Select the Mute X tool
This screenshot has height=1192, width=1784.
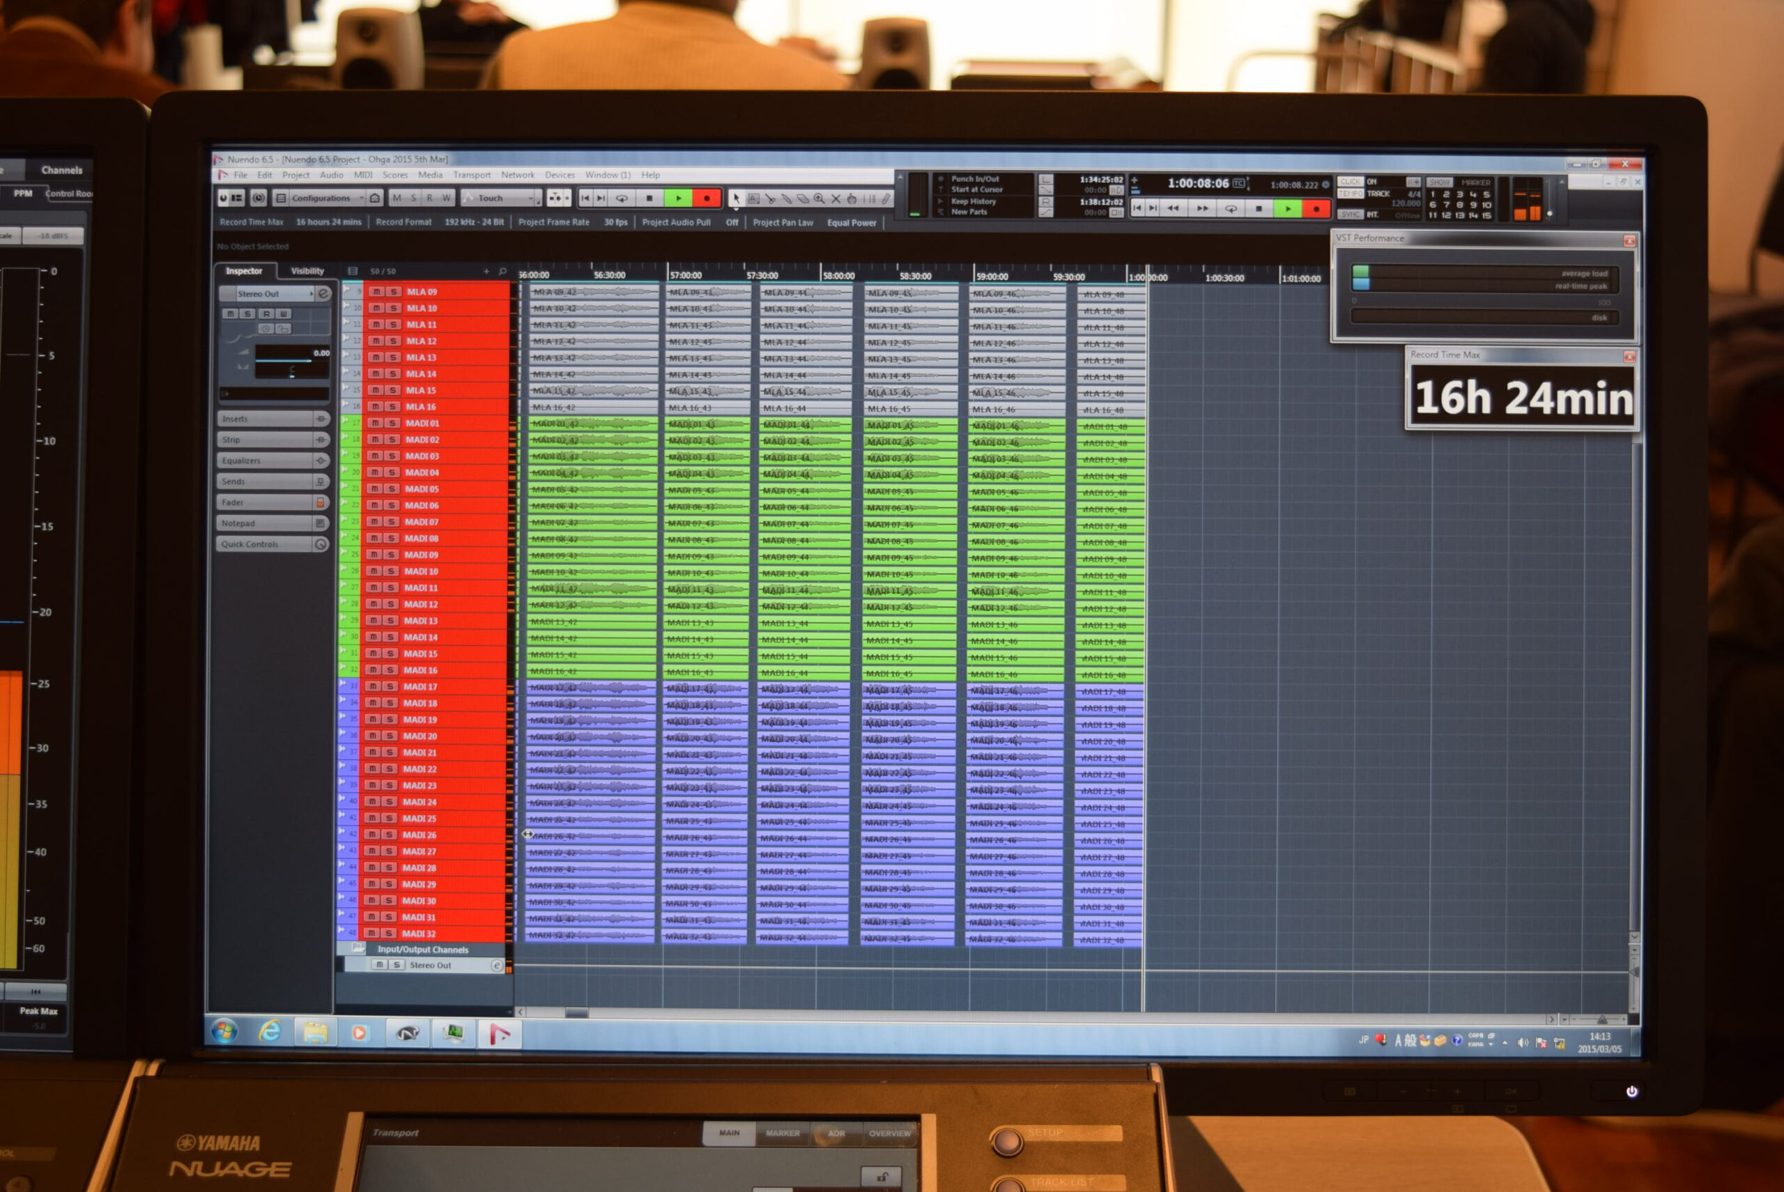click(836, 199)
